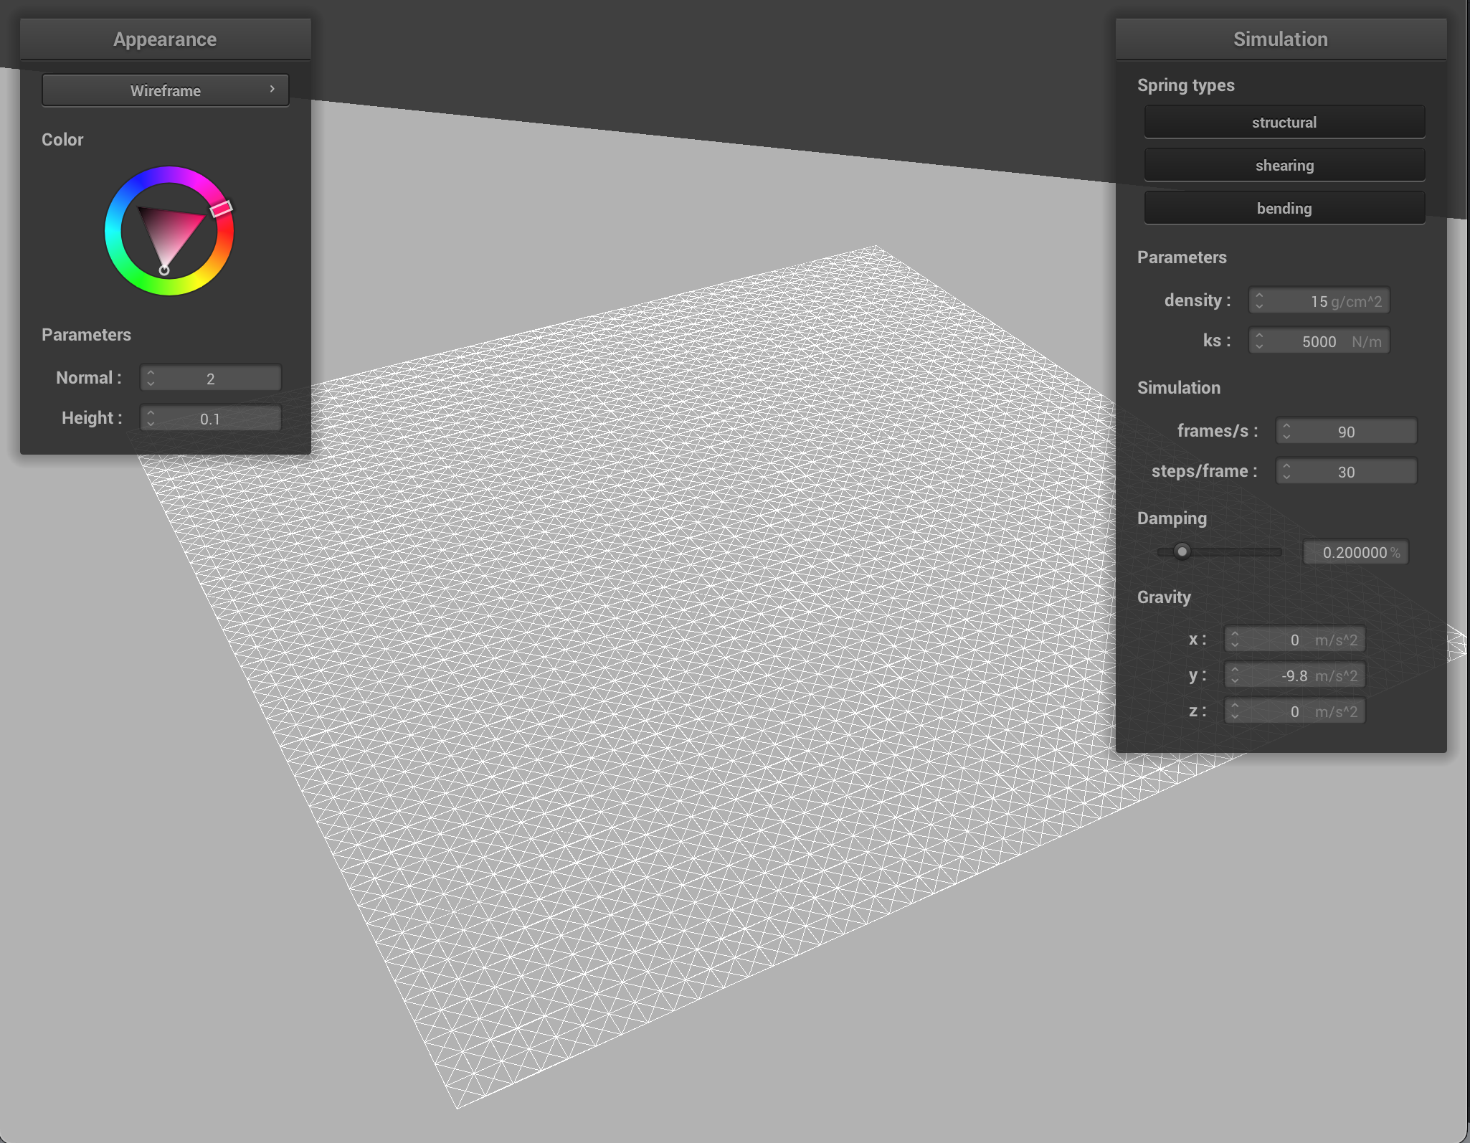Click the hue selector handle on color ring

click(x=222, y=208)
